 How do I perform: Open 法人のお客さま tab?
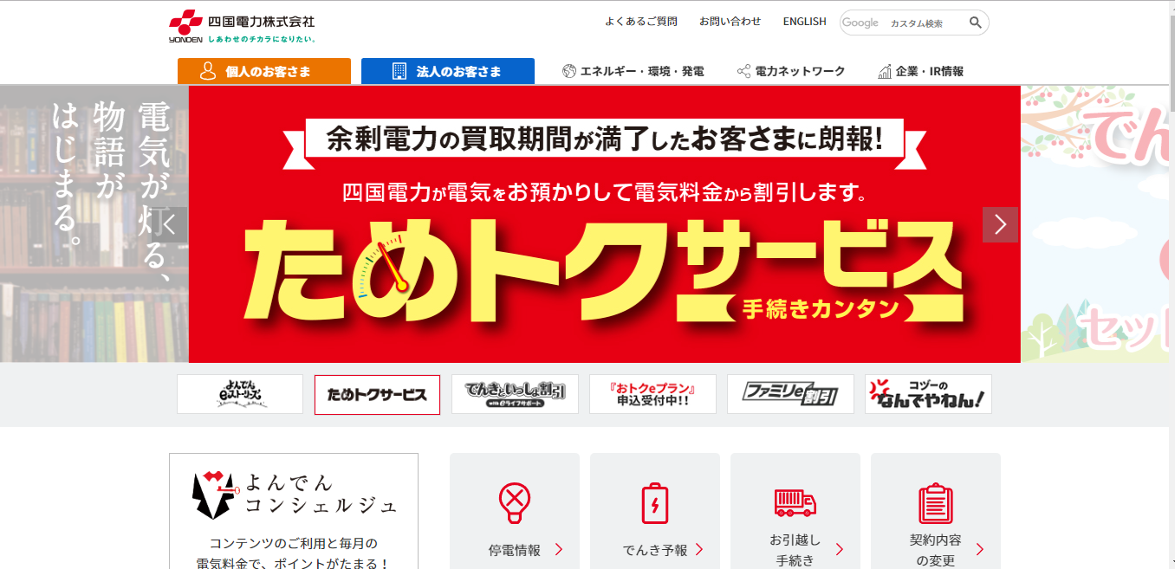pyautogui.click(x=448, y=71)
